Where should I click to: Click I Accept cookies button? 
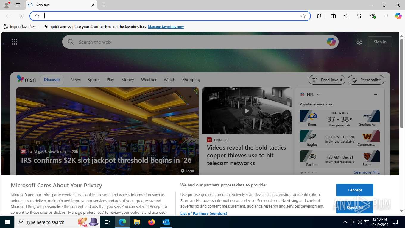(355, 190)
